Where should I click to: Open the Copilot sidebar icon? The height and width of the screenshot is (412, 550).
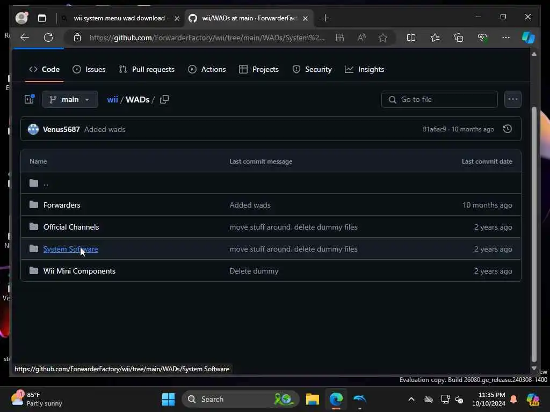[x=529, y=38]
